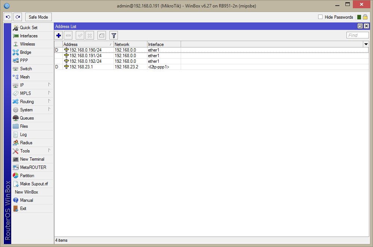
Task: Click Make Supout.rif in sidebar
Action: pyautogui.click(x=32, y=183)
